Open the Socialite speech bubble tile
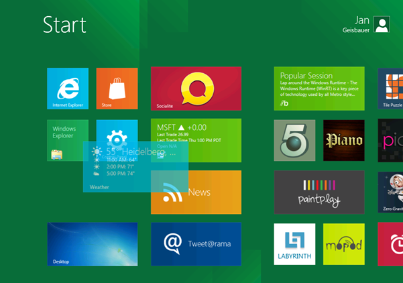Image resolution: width=403 pixels, height=283 pixels. pyautogui.click(x=196, y=89)
